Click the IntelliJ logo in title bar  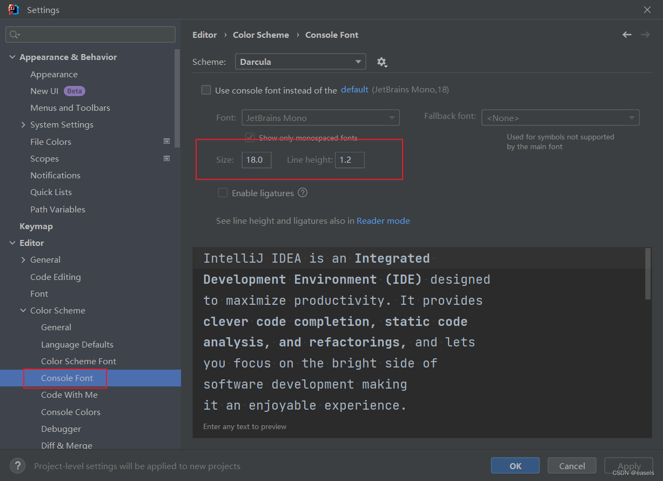pos(14,10)
